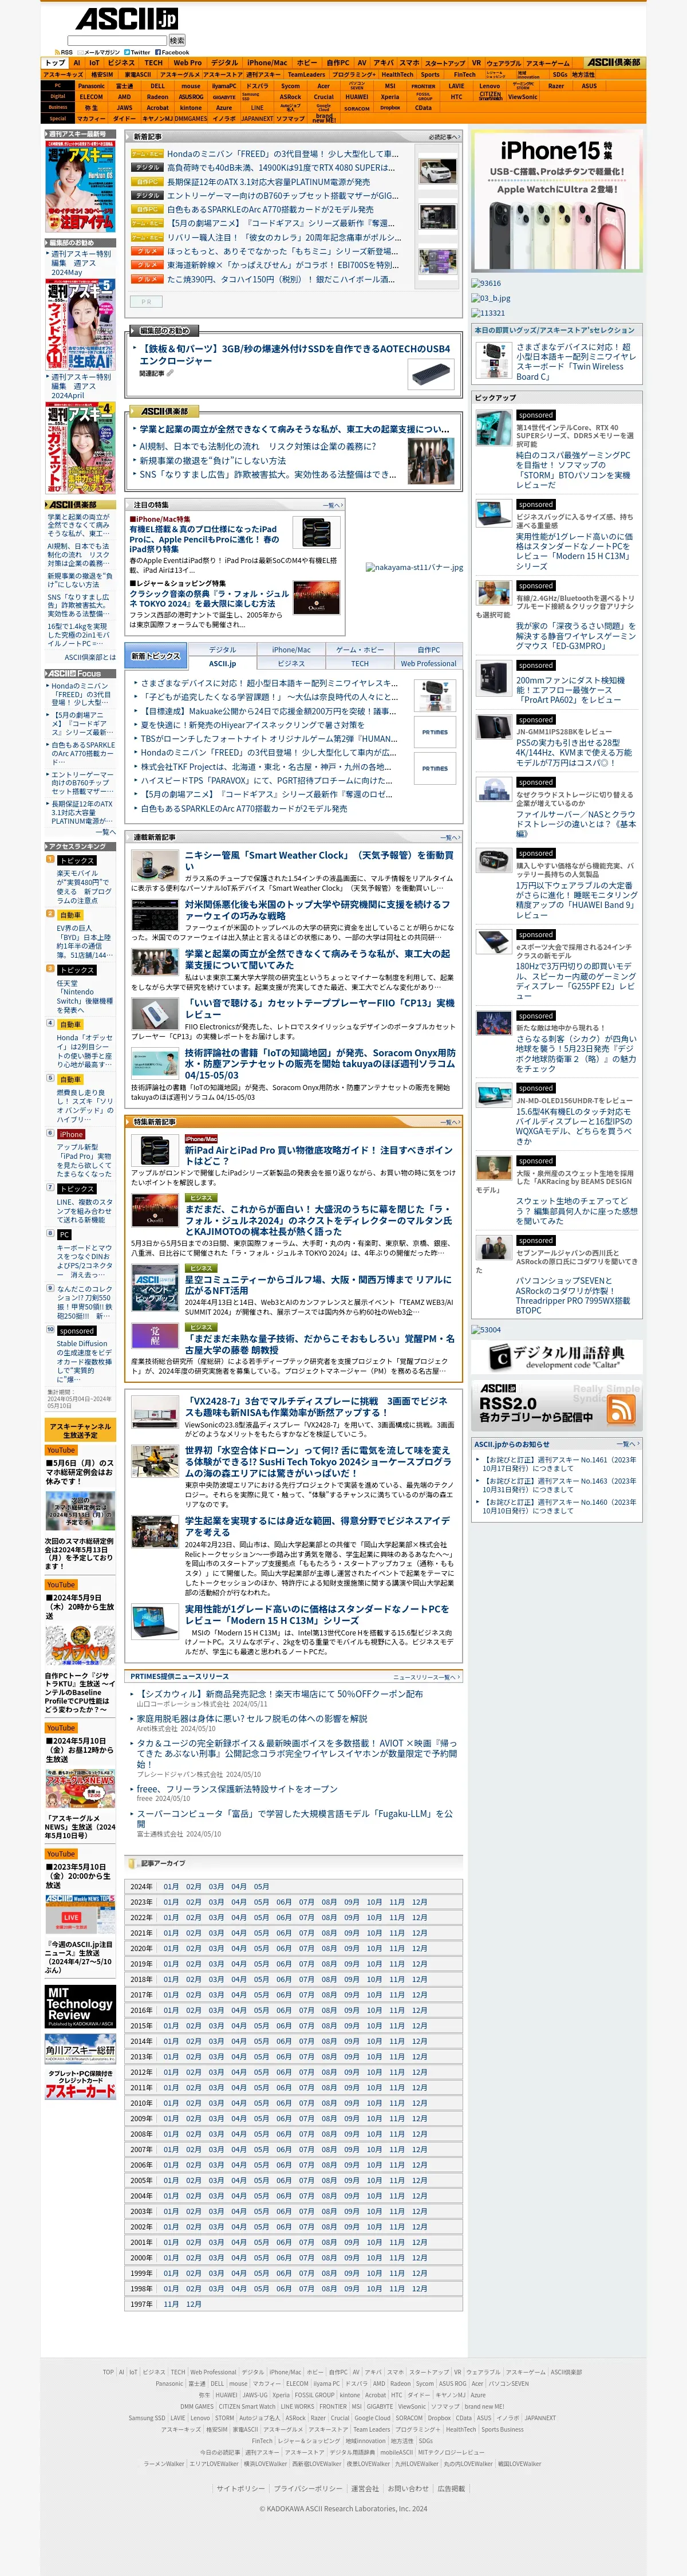Open Twin Wireless Keyboard C product link
The width and height of the screenshot is (687, 2576).
[575, 362]
